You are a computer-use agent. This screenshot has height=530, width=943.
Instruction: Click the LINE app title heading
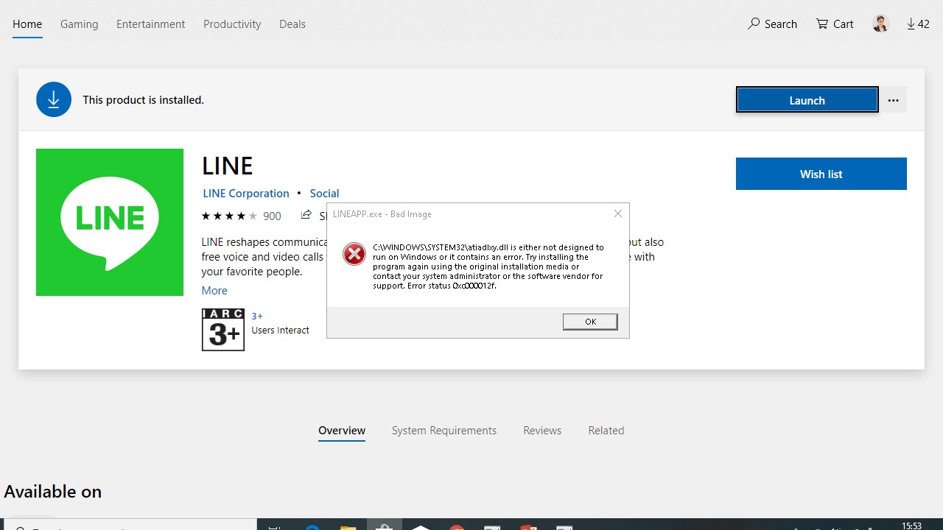tap(228, 166)
